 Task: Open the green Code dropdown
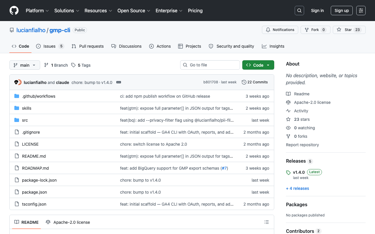pyautogui.click(x=258, y=65)
